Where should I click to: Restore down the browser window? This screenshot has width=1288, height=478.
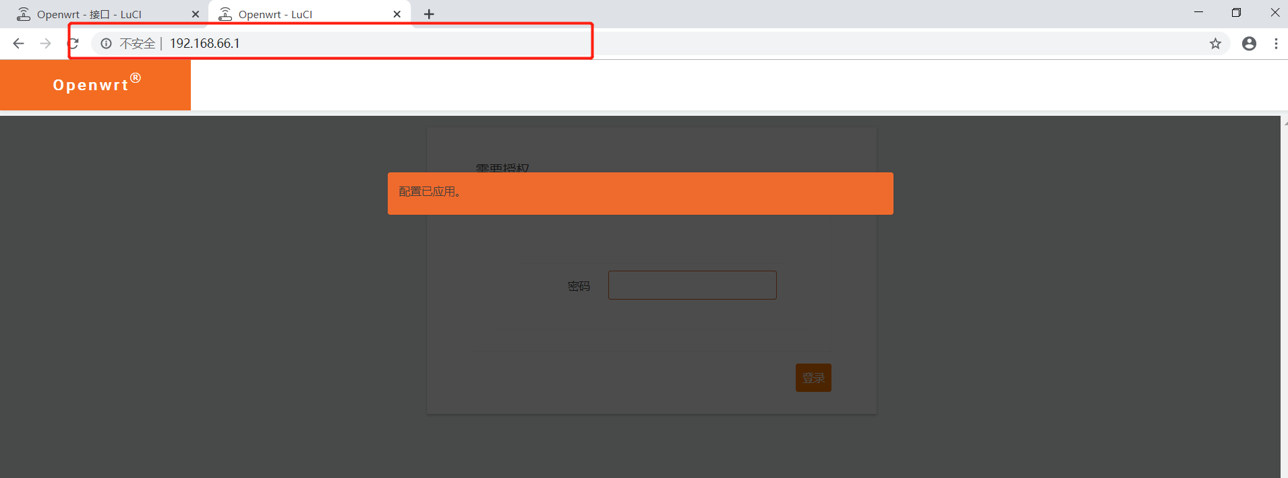coord(1236,13)
